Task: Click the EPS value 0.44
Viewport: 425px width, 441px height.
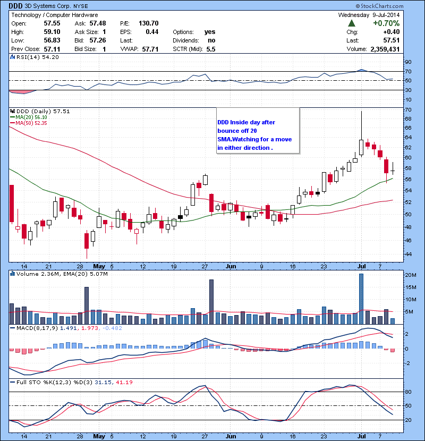Action: tap(152, 32)
